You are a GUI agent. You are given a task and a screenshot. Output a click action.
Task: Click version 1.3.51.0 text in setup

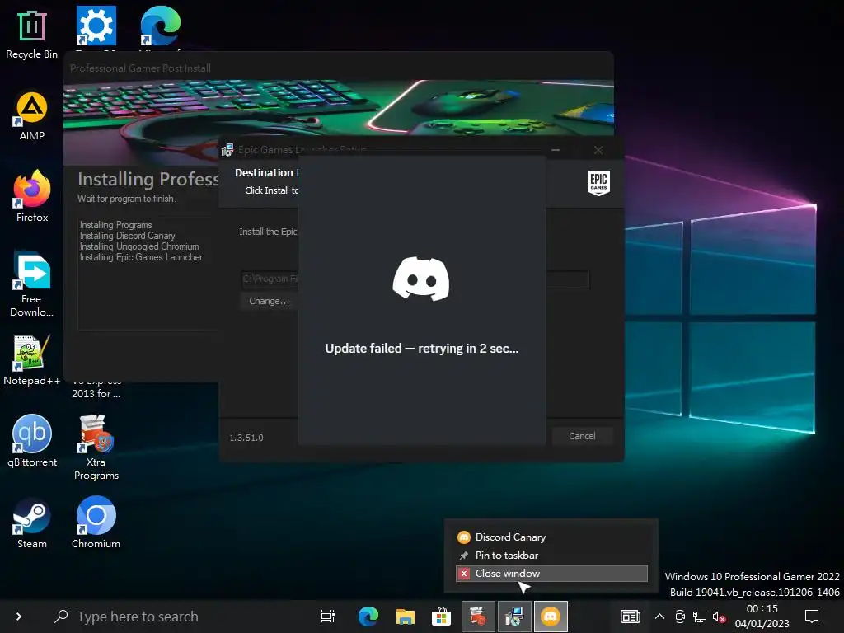(246, 438)
